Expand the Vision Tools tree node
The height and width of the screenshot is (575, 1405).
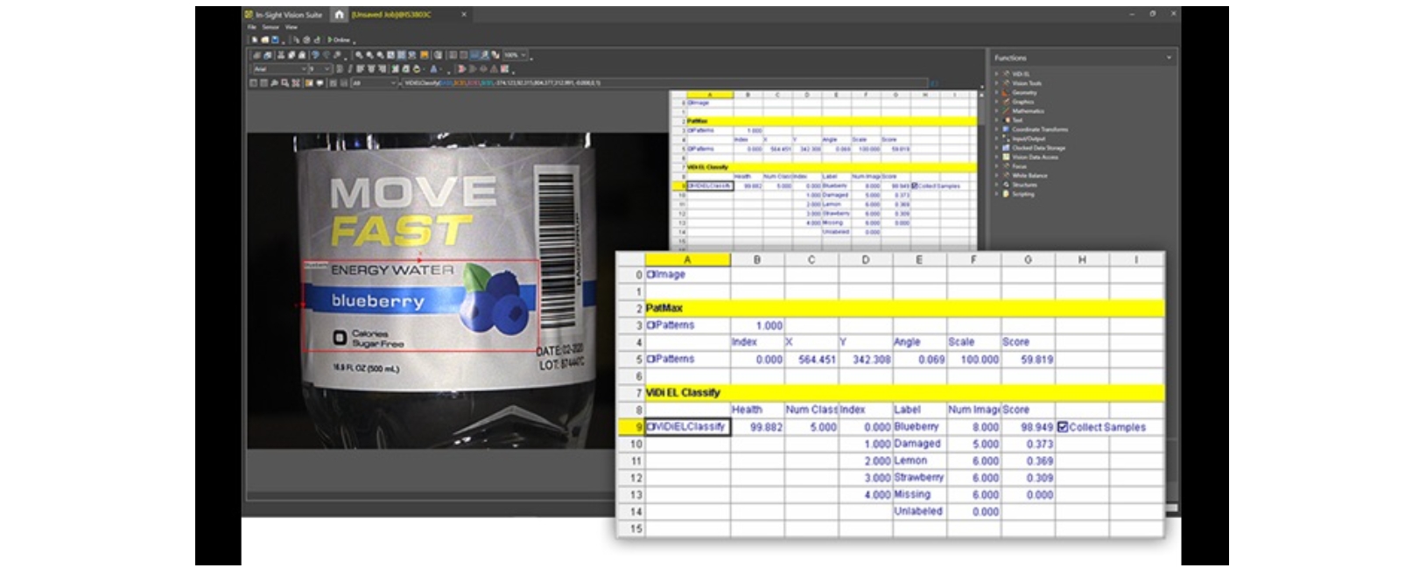coord(996,83)
